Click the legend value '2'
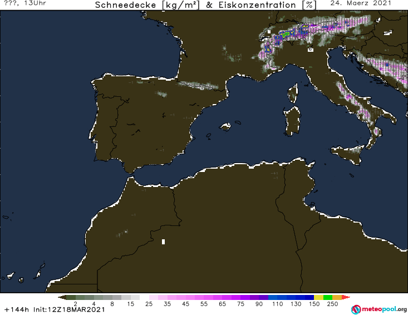408x315 pixels. [x=76, y=304]
